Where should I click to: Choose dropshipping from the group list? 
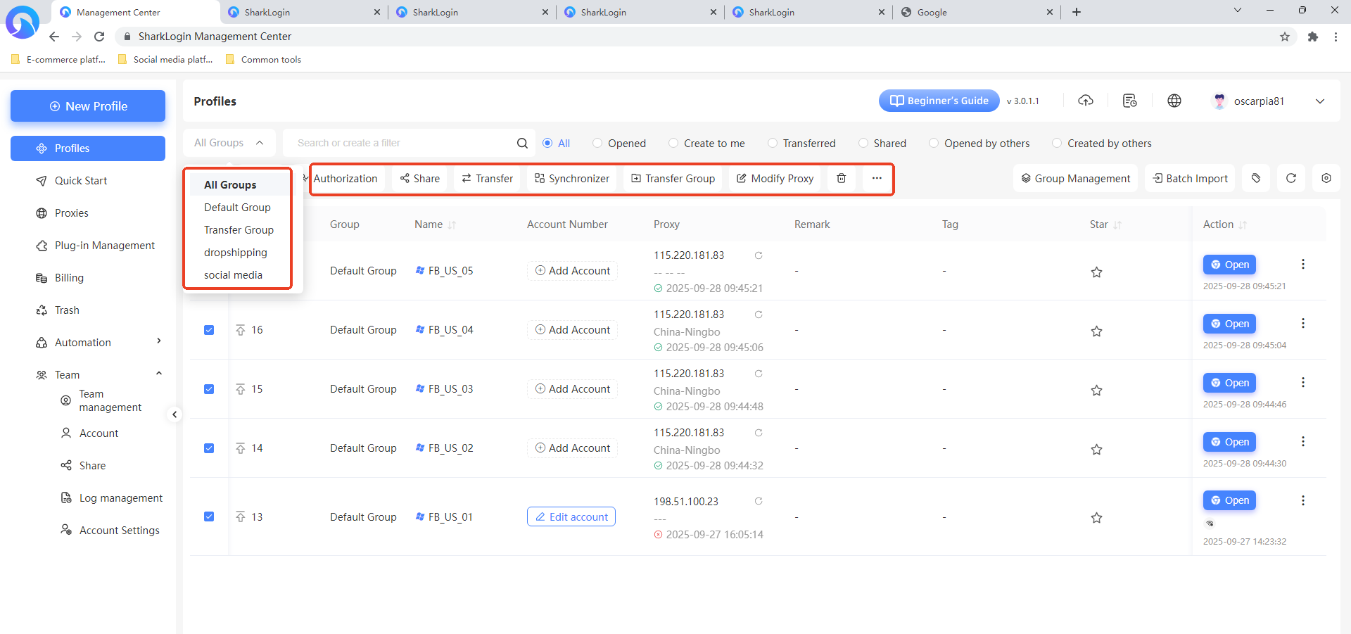(236, 253)
